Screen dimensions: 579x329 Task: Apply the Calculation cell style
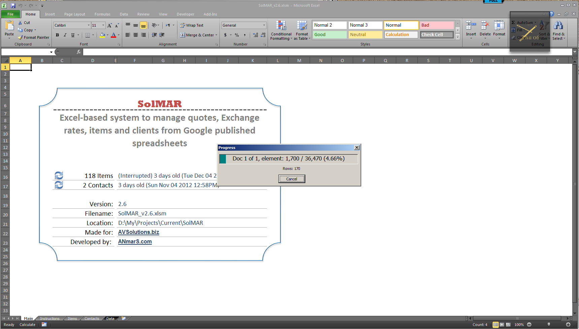(x=401, y=35)
